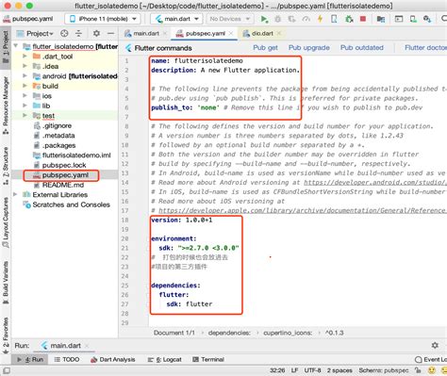Toggle the 1: Project side tool window
The height and width of the screenshot is (376, 447).
click(6, 46)
